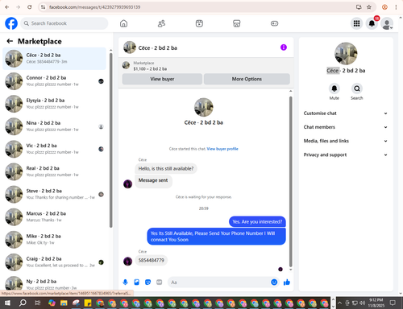This screenshot has width=403, height=309.
Task: Send a thumbs-up like
Action: pos(287,282)
